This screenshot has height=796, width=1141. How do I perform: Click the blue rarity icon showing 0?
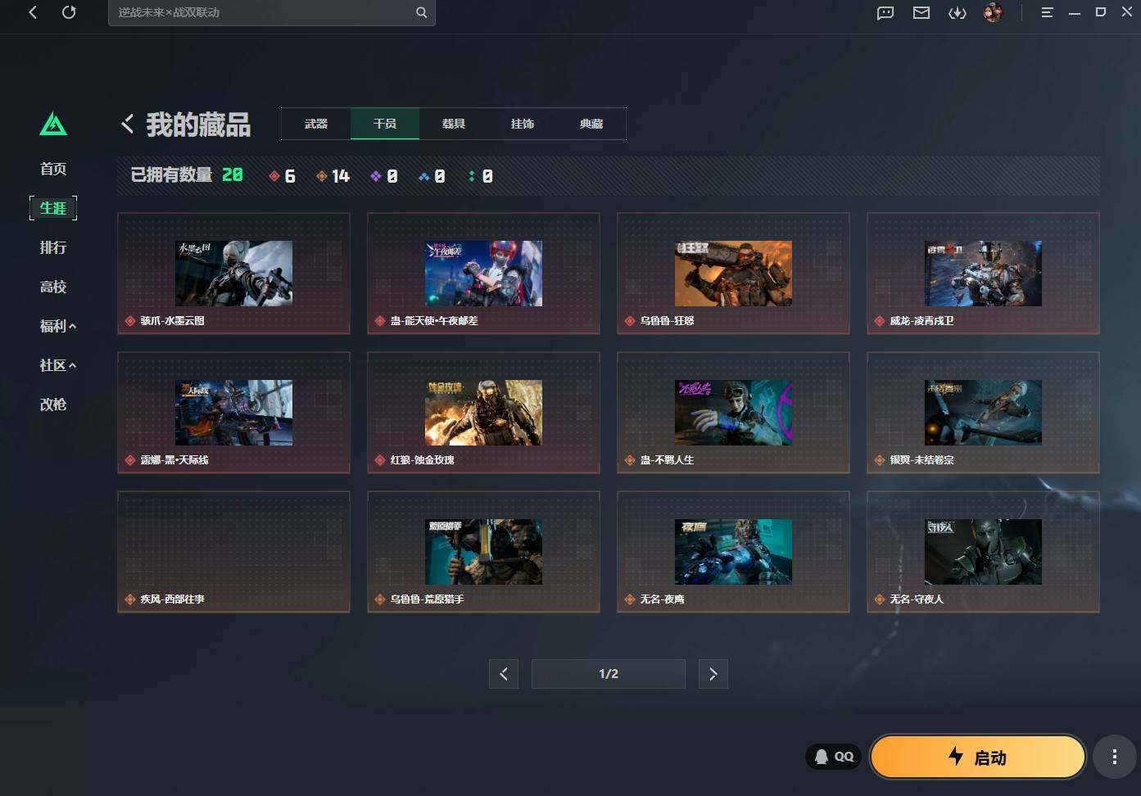click(x=423, y=176)
